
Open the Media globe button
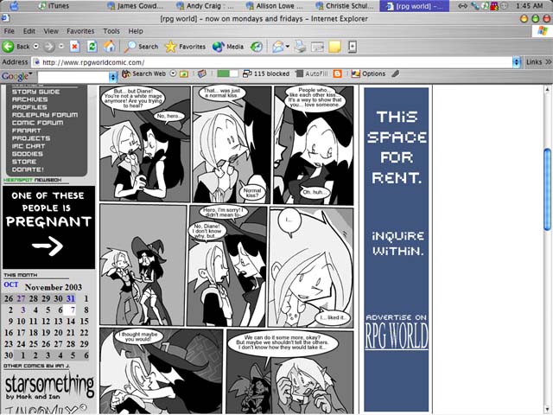pyautogui.click(x=228, y=47)
